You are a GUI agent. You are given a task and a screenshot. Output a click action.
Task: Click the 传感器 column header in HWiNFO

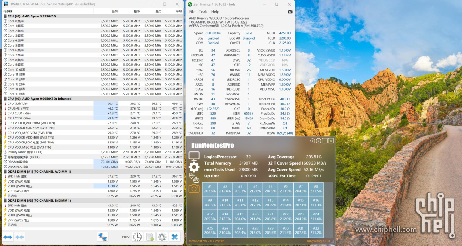pos(48,11)
